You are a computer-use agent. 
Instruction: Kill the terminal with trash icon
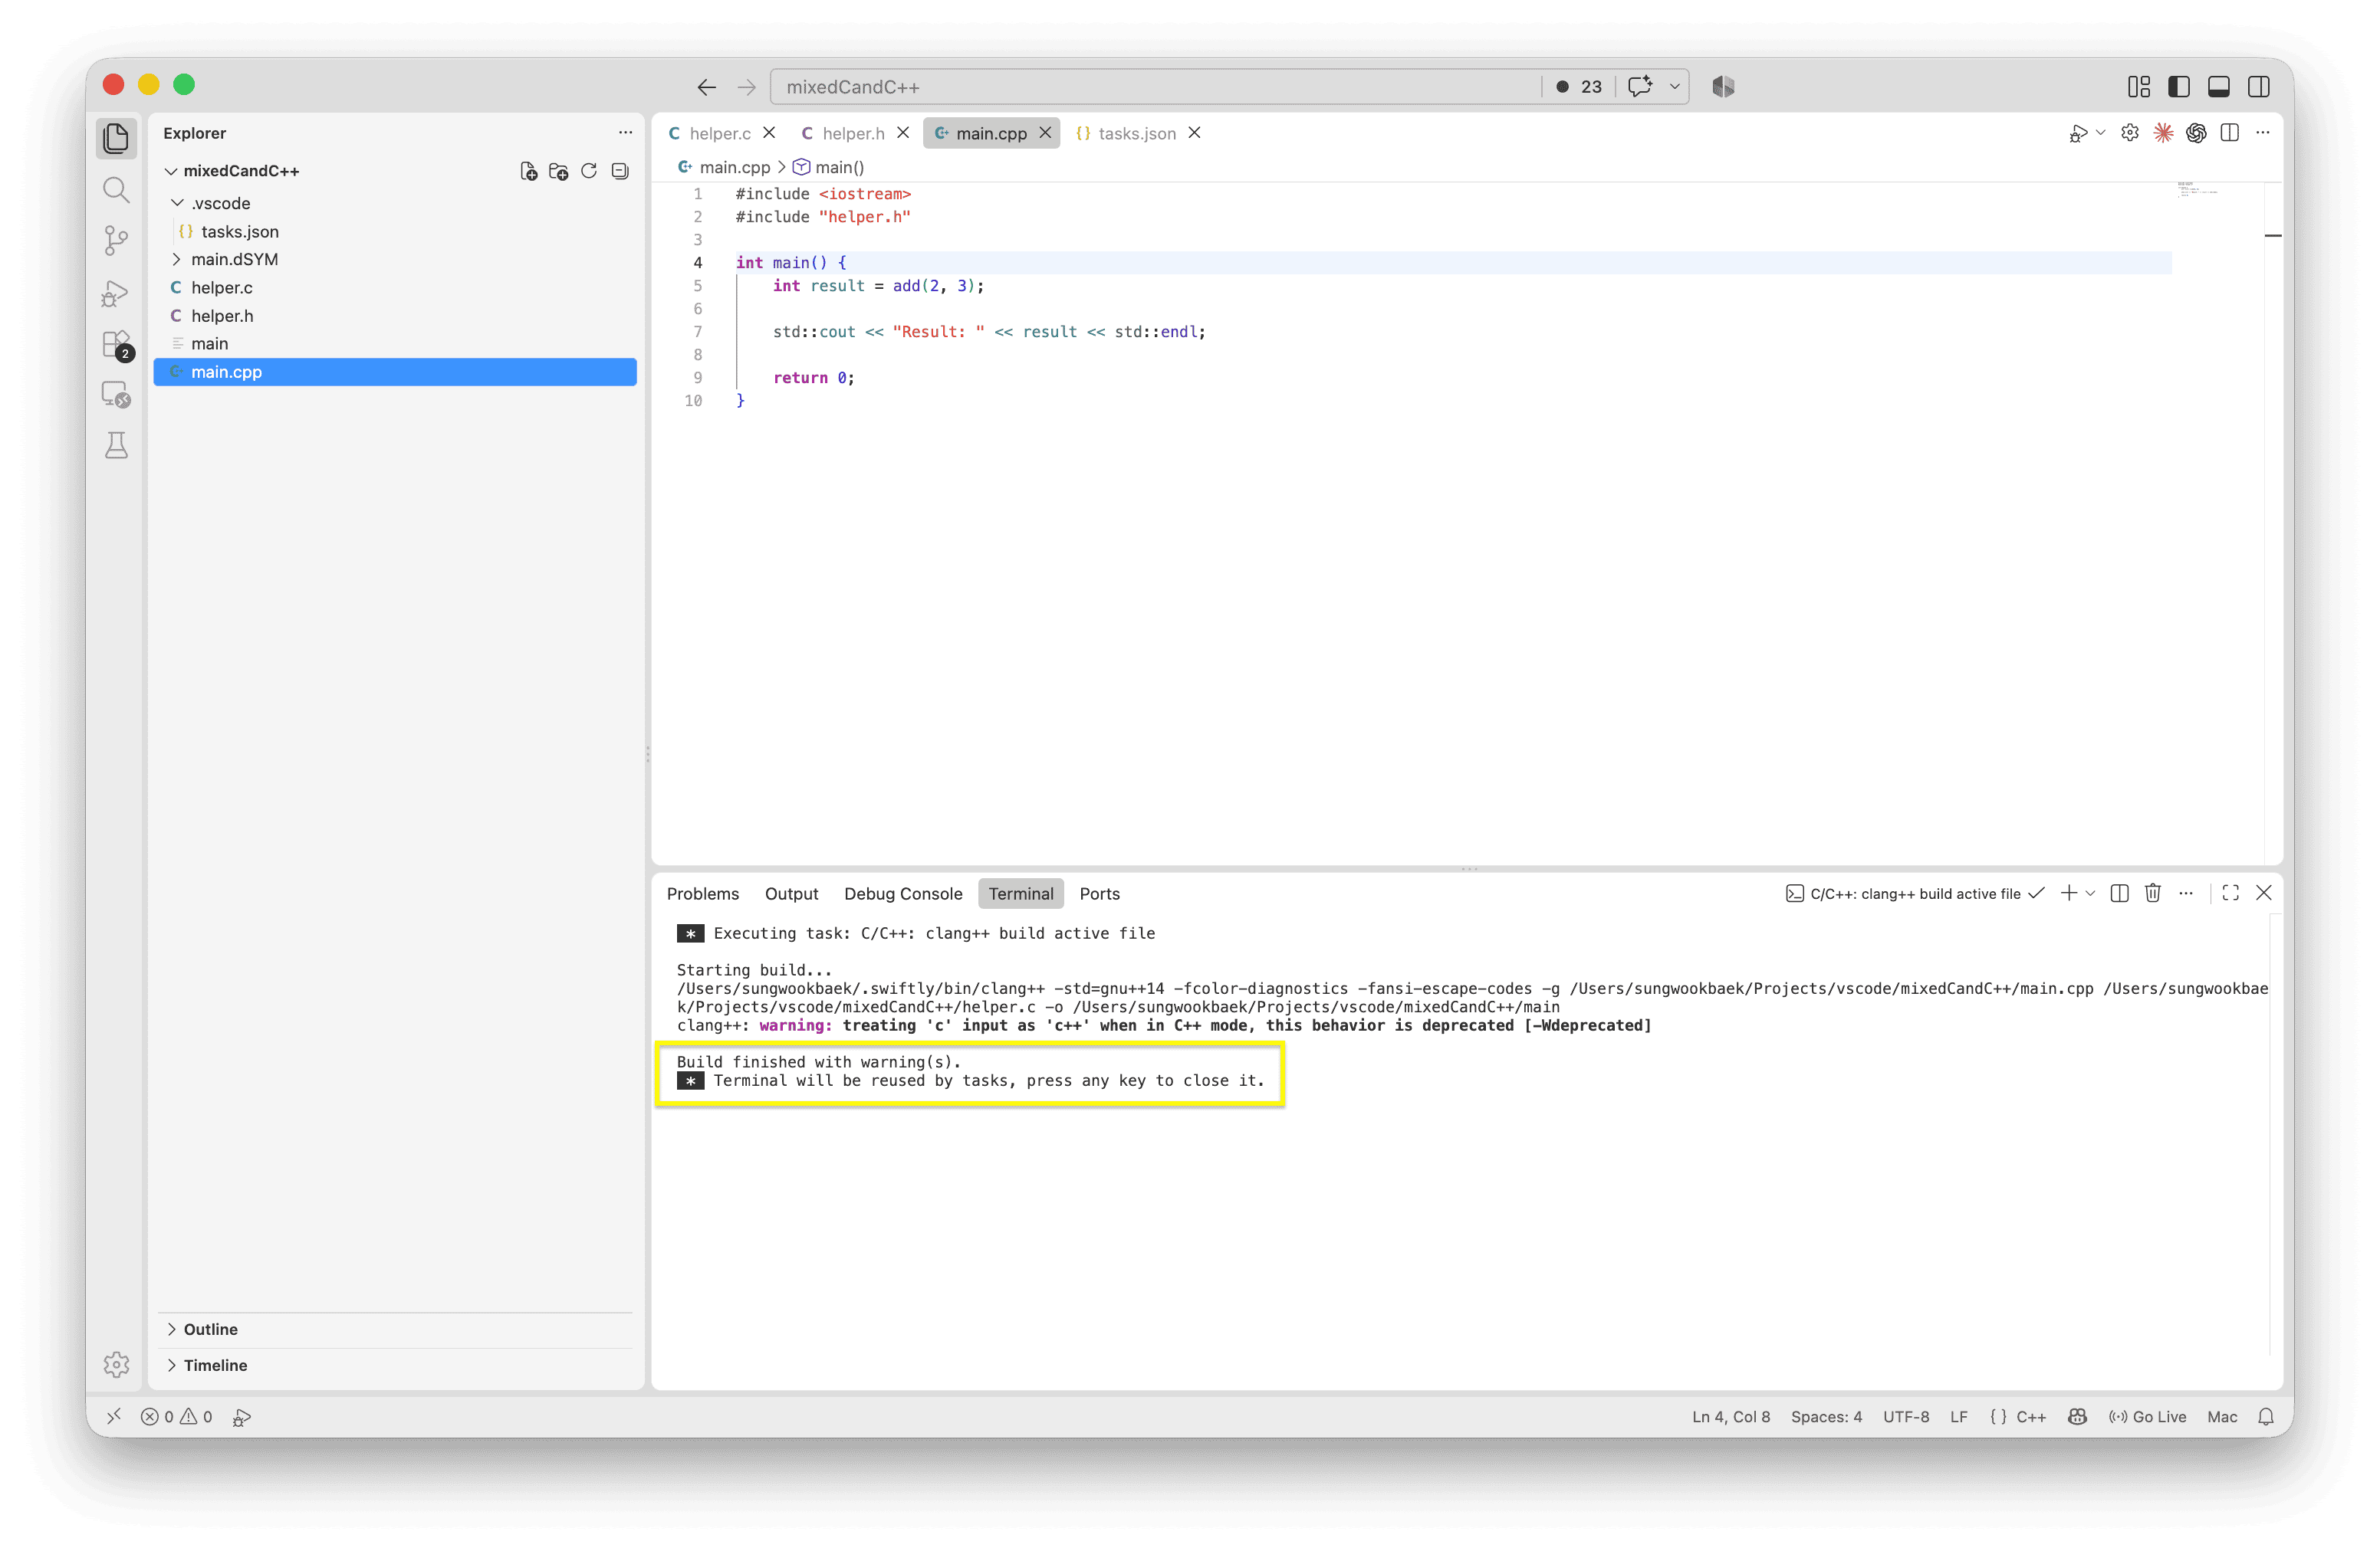tap(2153, 894)
